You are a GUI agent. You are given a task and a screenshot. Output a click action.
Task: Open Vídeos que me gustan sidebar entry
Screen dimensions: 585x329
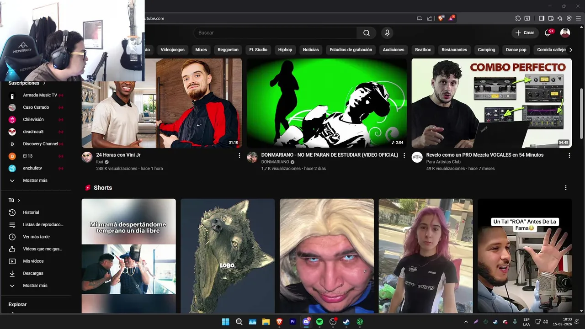tap(37, 249)
